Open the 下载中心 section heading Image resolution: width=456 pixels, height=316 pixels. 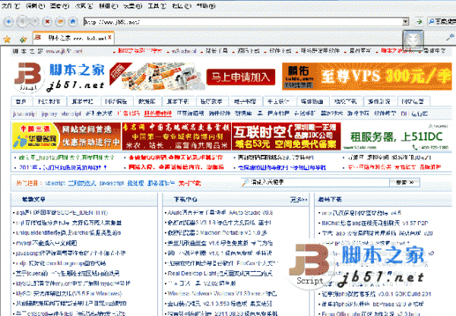coord(185,200)
